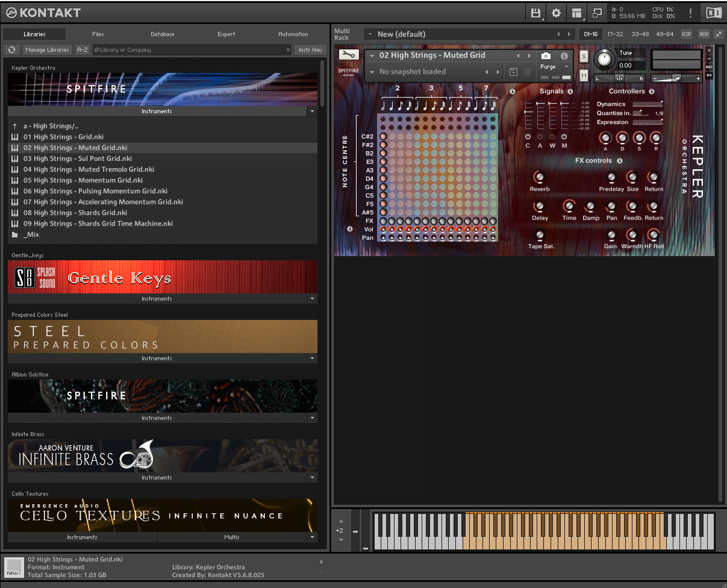This screenshot has width=727, height=588.
Task: Open the Kontakt save menu disk icon
Action: 535,13
